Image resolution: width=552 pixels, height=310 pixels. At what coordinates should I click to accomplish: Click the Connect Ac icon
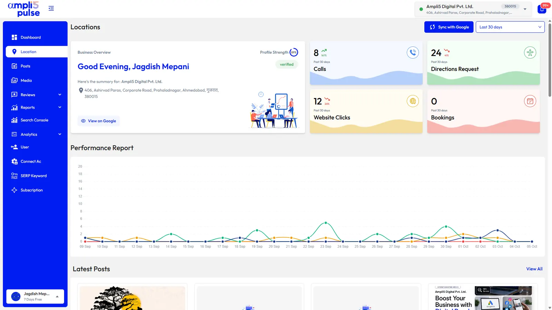coord(14,161)
